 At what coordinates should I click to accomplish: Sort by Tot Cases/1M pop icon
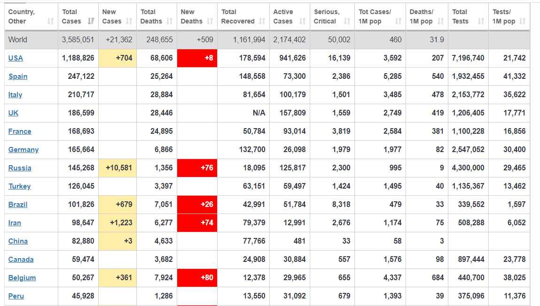(399, 21)
